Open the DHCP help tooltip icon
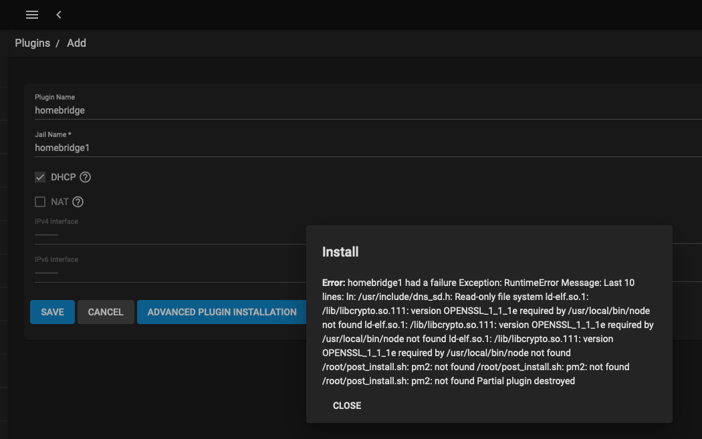702x439 pixels. pyautogui.click(x=85, y=177)
